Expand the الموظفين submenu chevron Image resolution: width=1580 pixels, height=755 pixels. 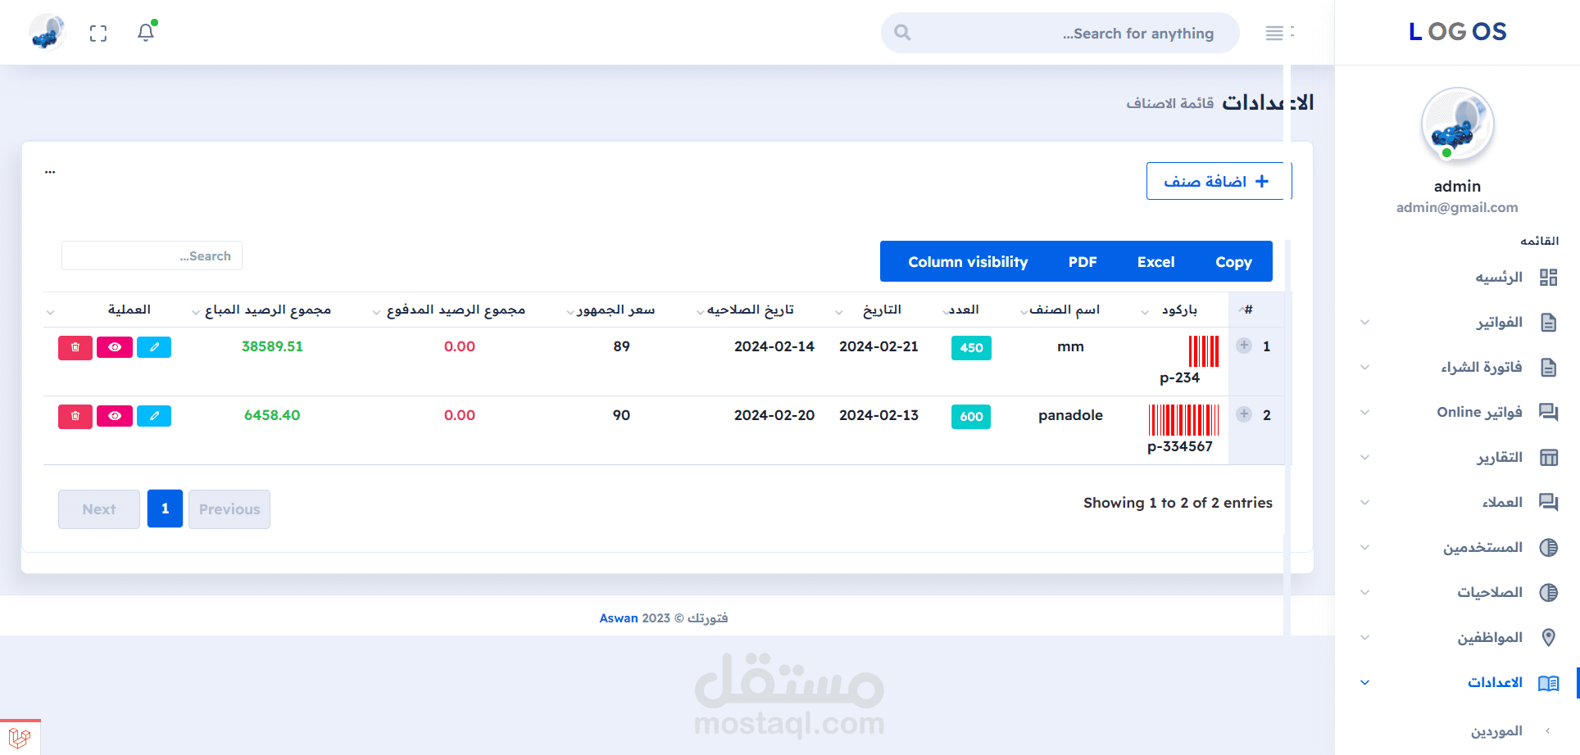[x=1364, y=637]
